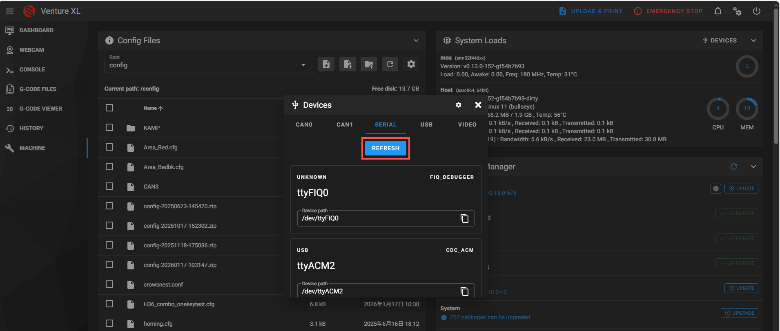
Task: Refresh the config file list
Action: [x=390, y=64]
